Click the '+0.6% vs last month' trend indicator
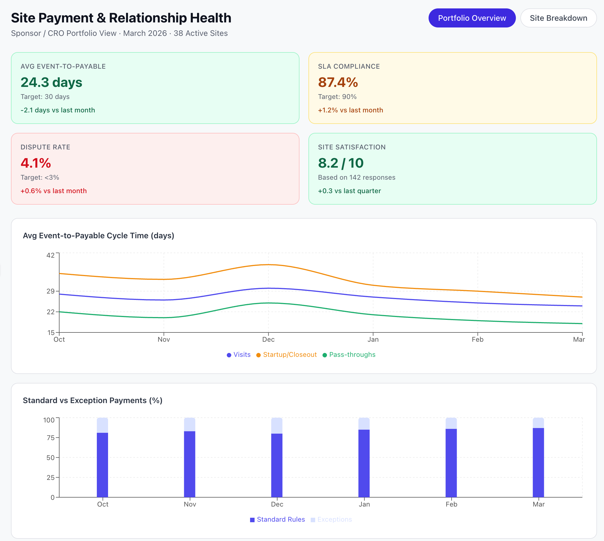 pos(53,191)
